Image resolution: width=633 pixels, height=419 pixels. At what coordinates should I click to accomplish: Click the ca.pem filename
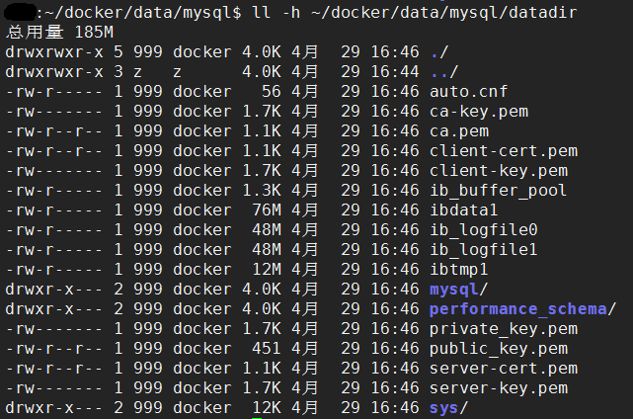(459, 131)
